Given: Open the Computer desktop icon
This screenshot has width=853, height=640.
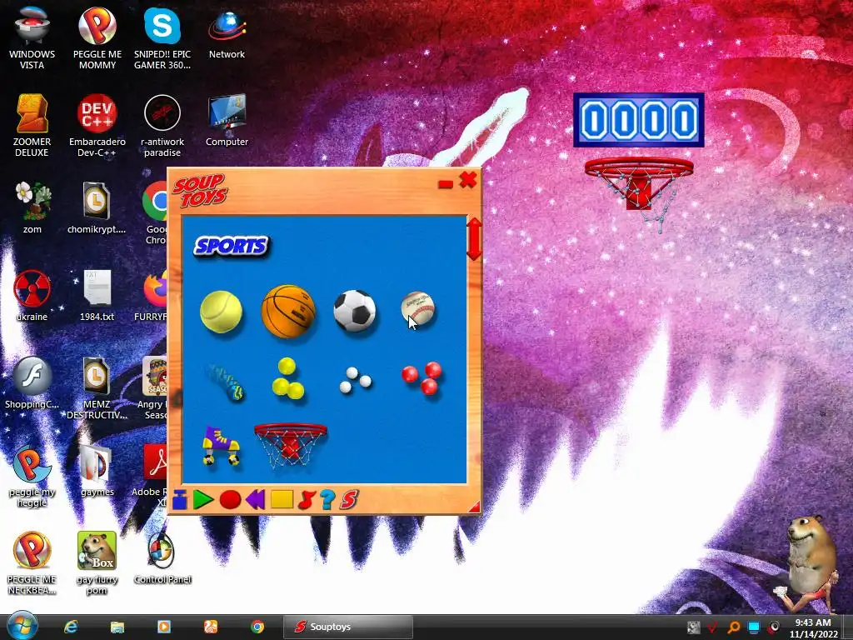Looking at the screenshot, I should pyautogui.click(x=227, y=121).
